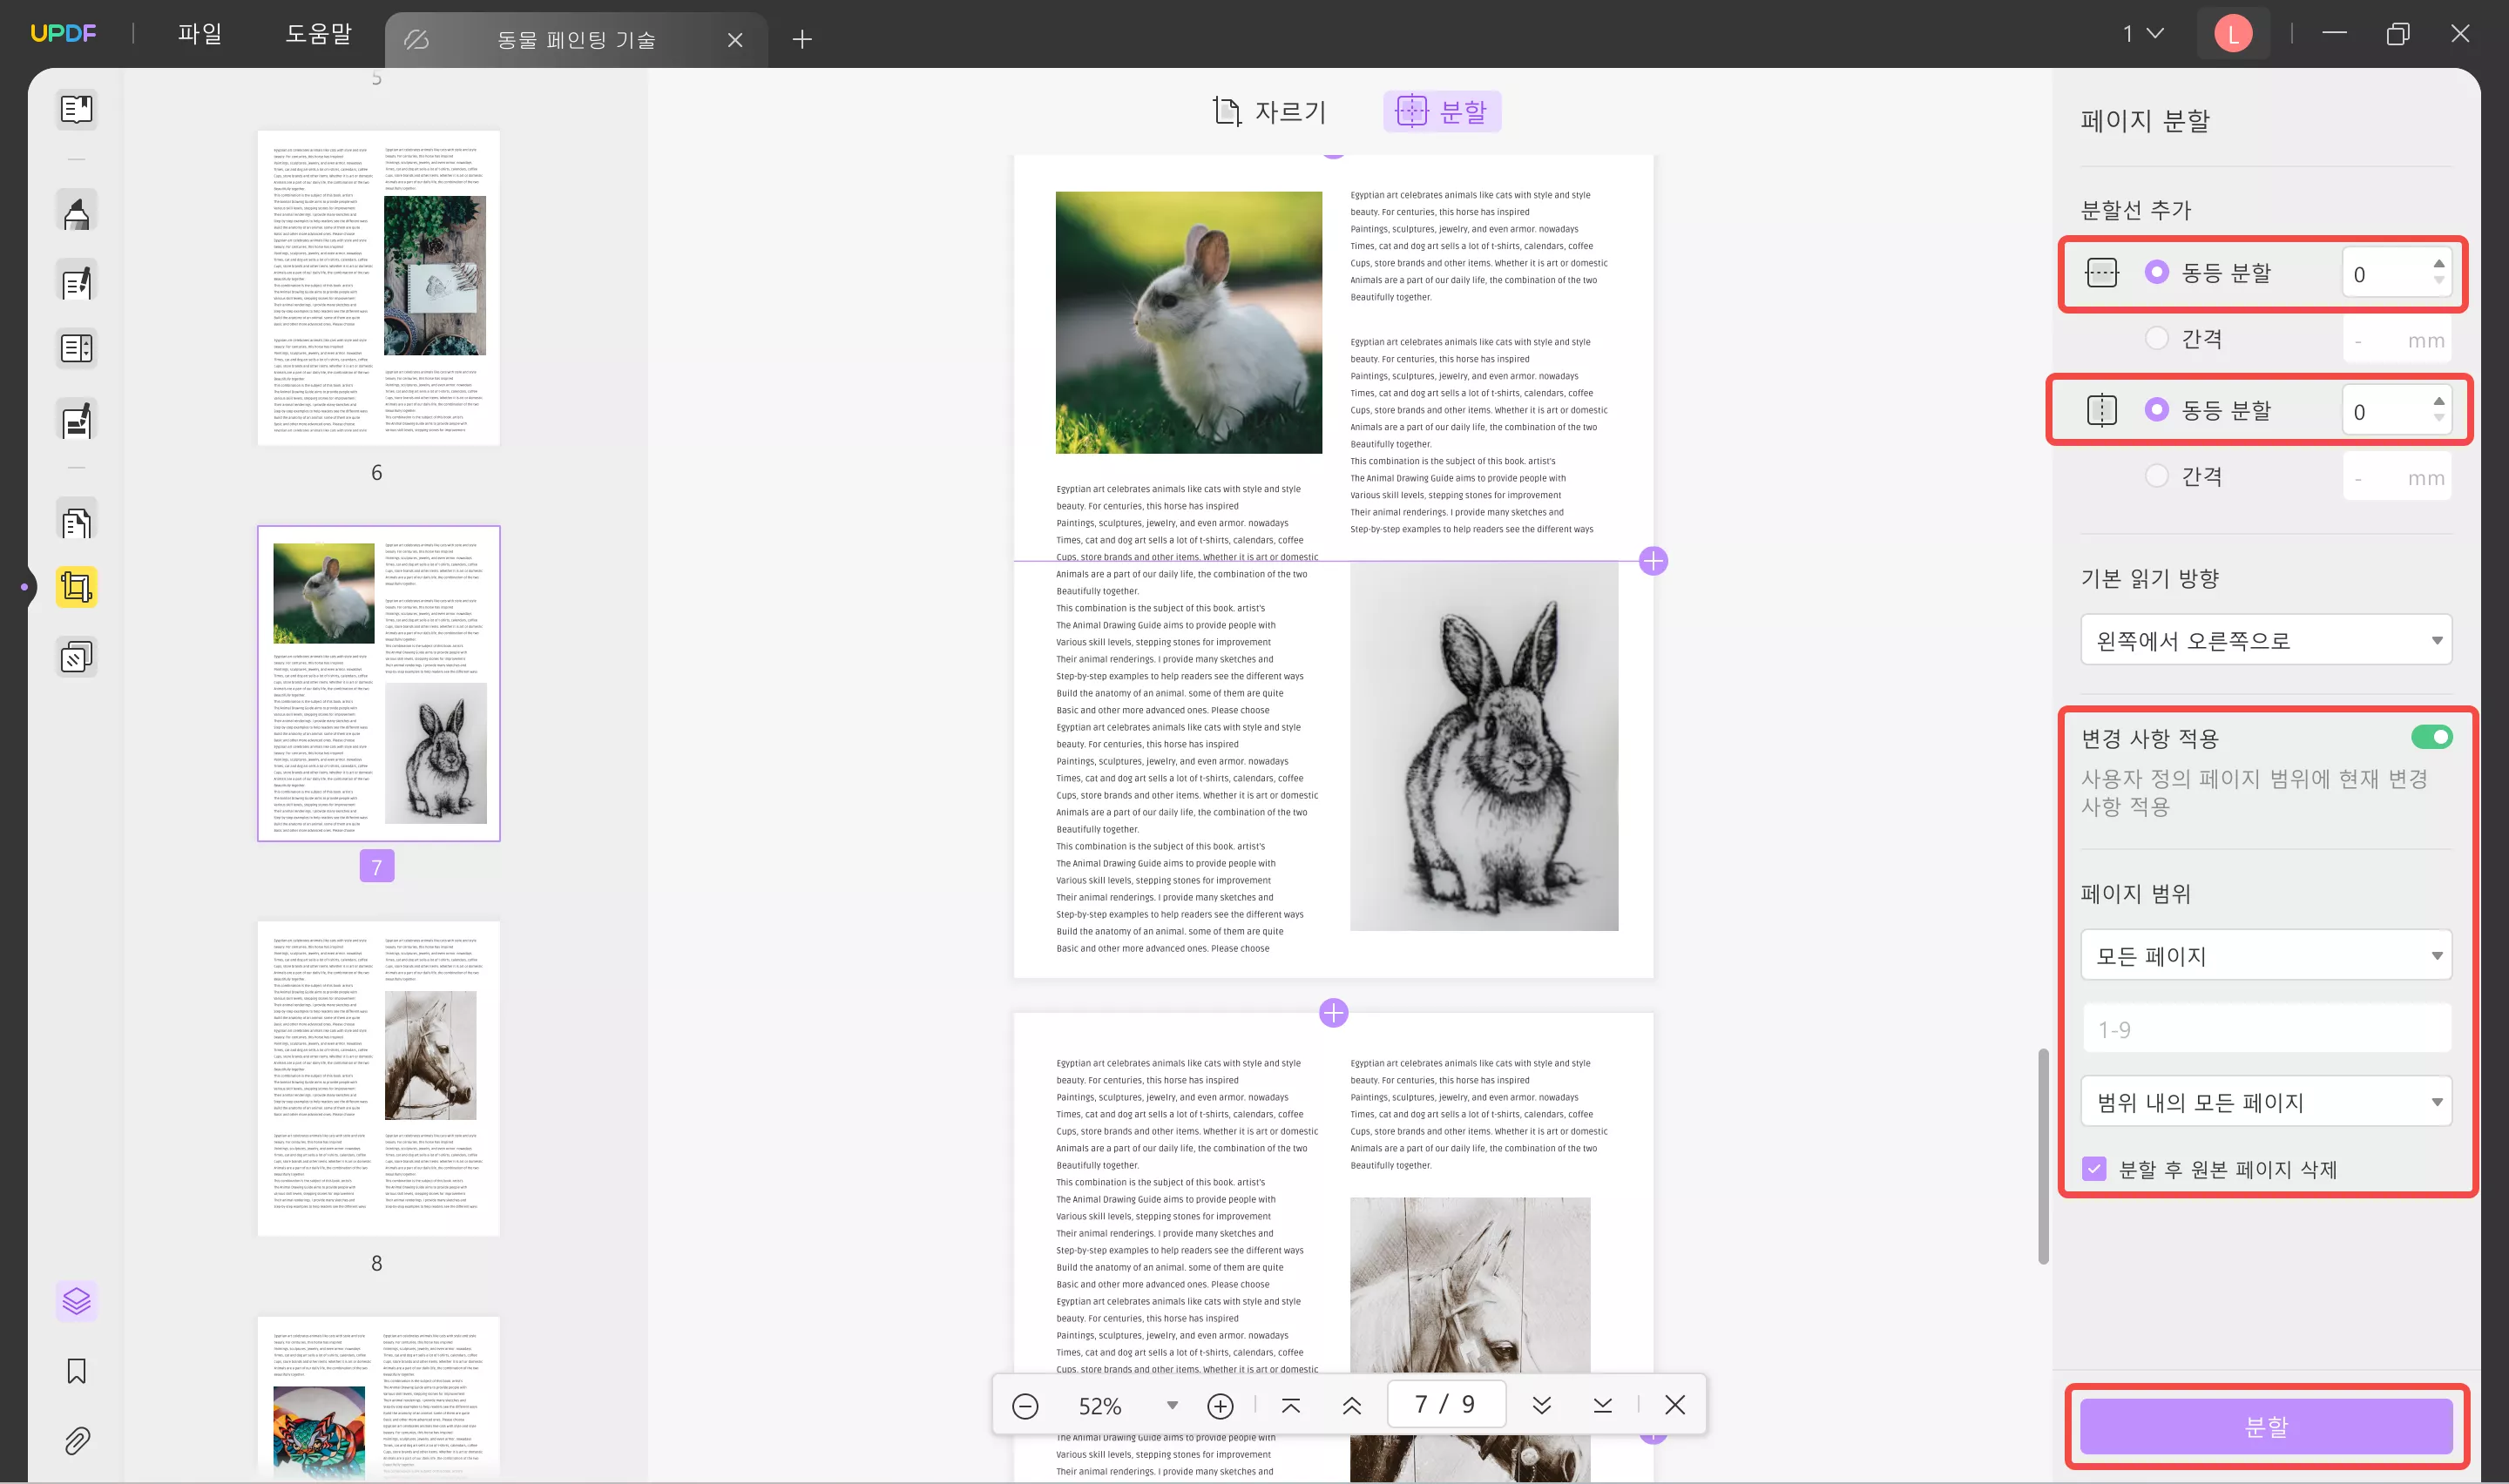The image size is (2509, 1484).
Task: Open the Reader mode icon in the left sidebar
Action: 77,109
